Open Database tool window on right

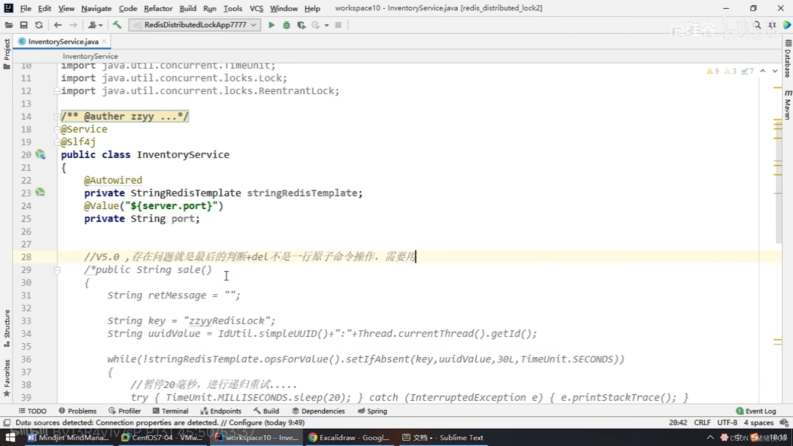pyautogui.click(x=788, y=59)
